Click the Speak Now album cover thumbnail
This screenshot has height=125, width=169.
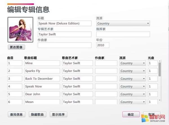[20, 30]
